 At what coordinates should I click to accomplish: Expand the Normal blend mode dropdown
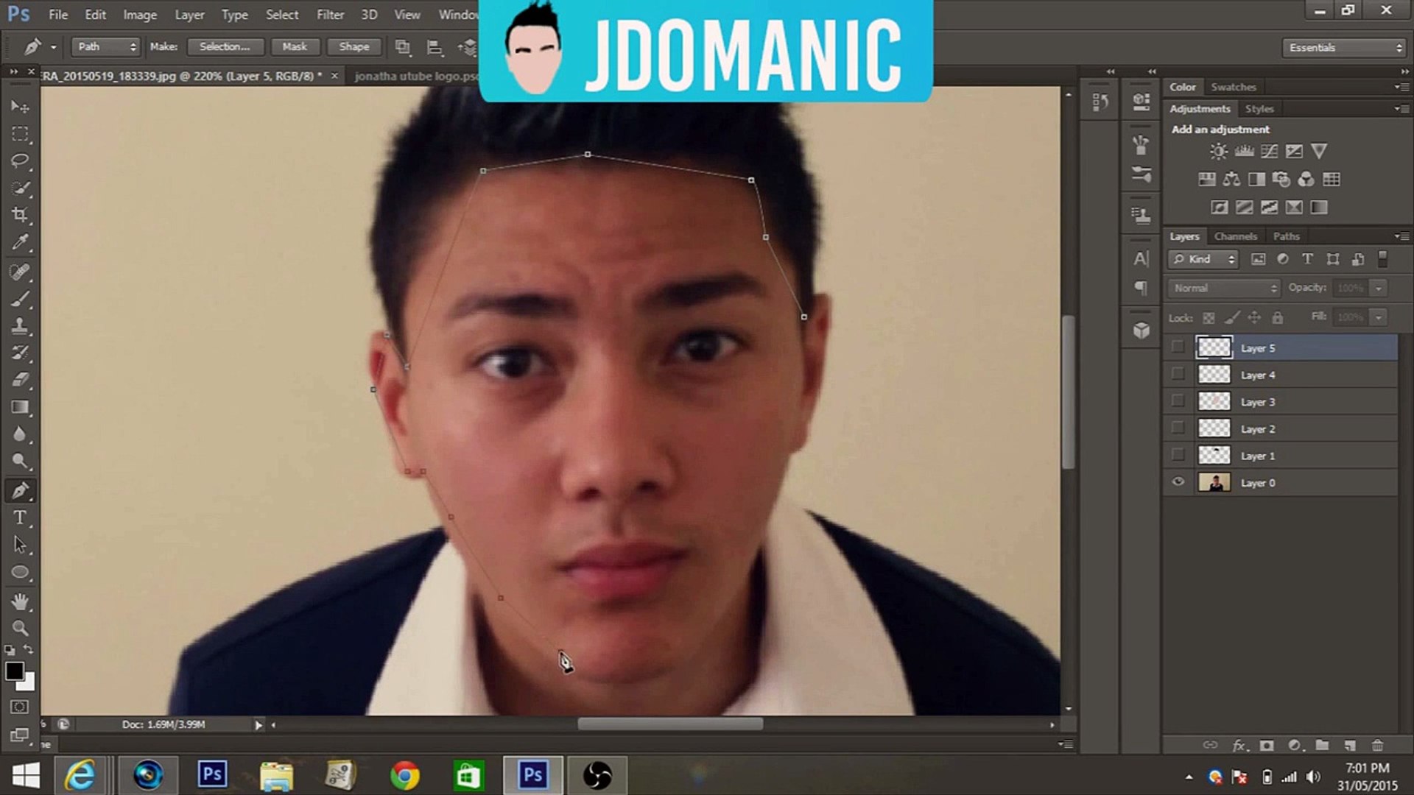click(1223, 288)
